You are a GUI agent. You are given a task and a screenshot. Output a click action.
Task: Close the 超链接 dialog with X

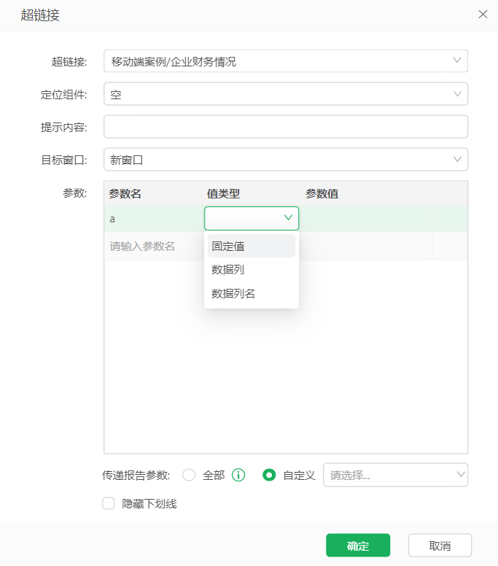tap(483, 15)
